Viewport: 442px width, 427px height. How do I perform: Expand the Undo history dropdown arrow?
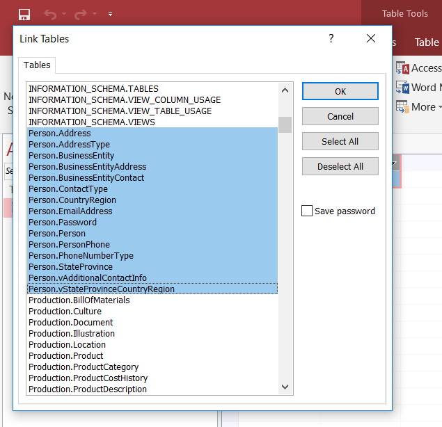coord(64,14)
